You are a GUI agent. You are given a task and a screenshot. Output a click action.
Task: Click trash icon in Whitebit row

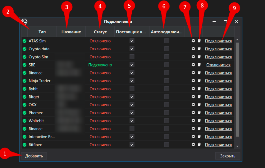coord(199,121)
